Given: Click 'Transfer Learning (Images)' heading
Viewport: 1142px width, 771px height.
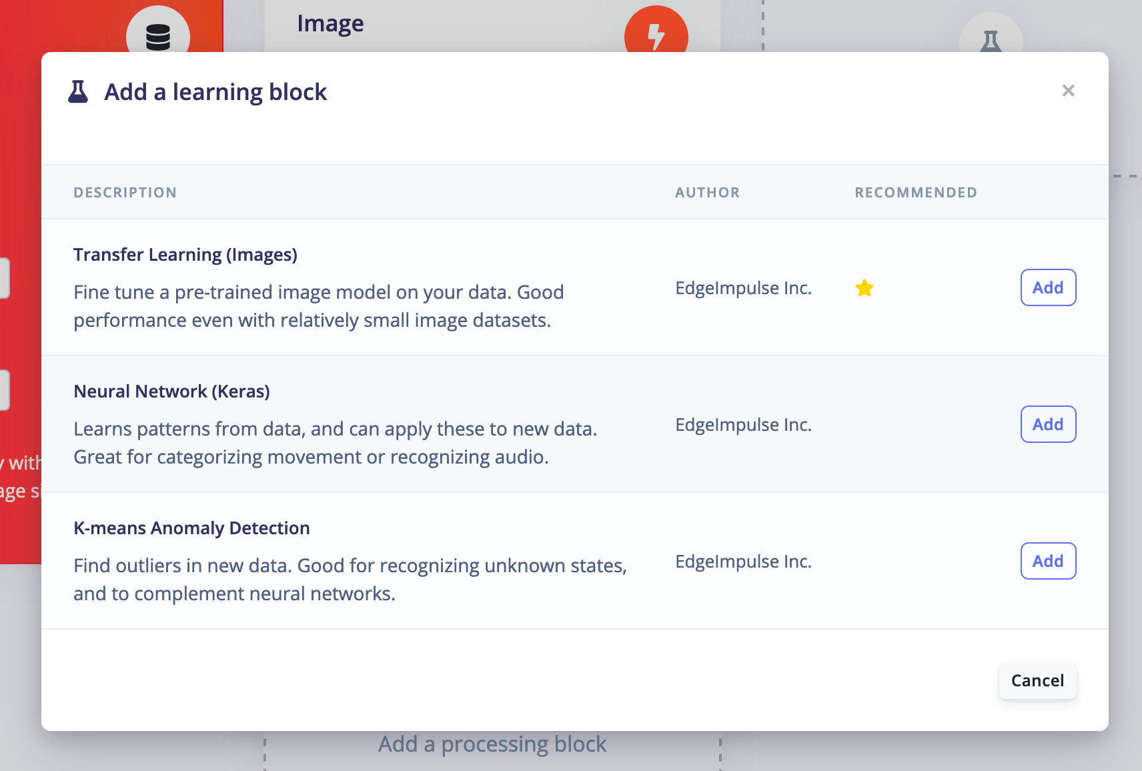Looking at the screenshot, I should click(185, 254).
